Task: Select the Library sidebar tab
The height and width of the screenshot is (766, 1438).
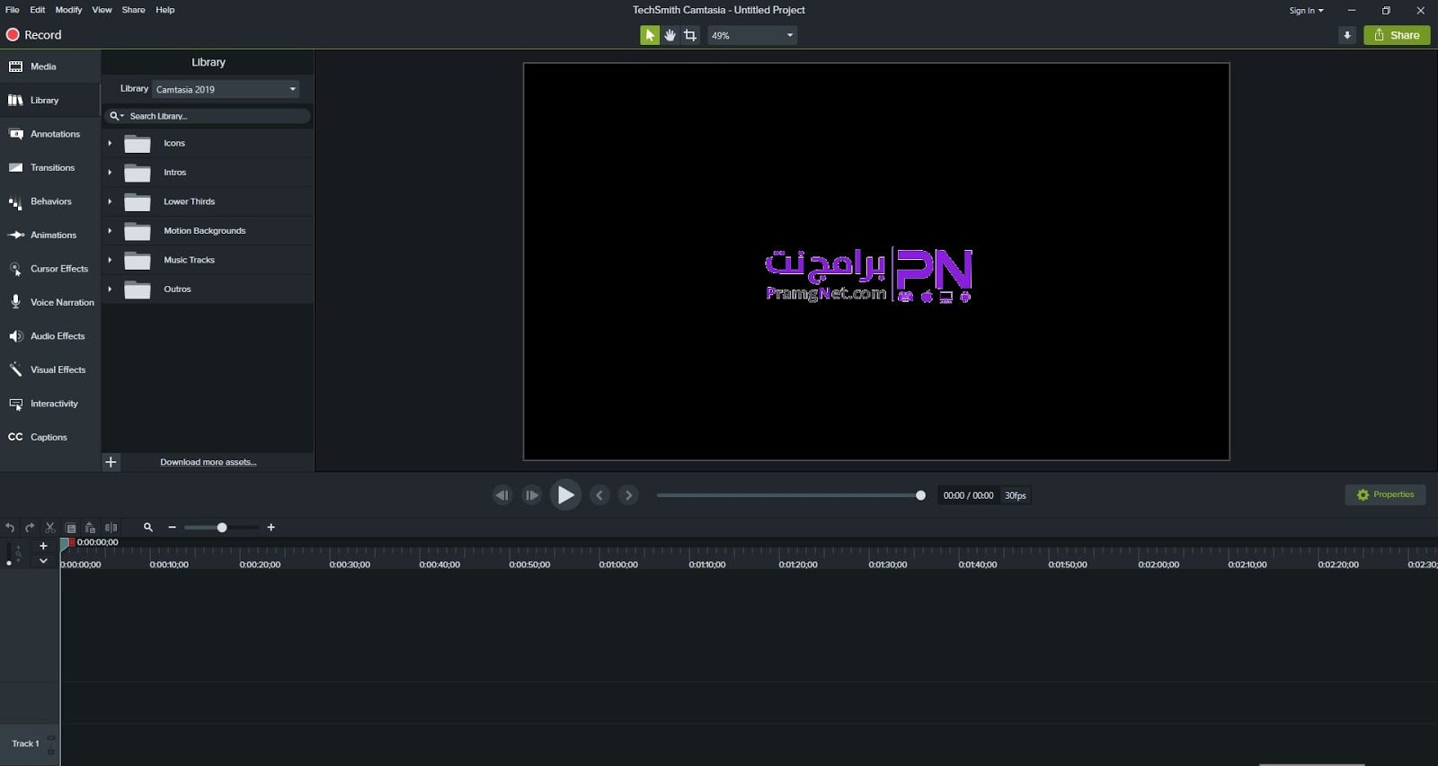Action: pyautogui.click(x=50, y=100)
